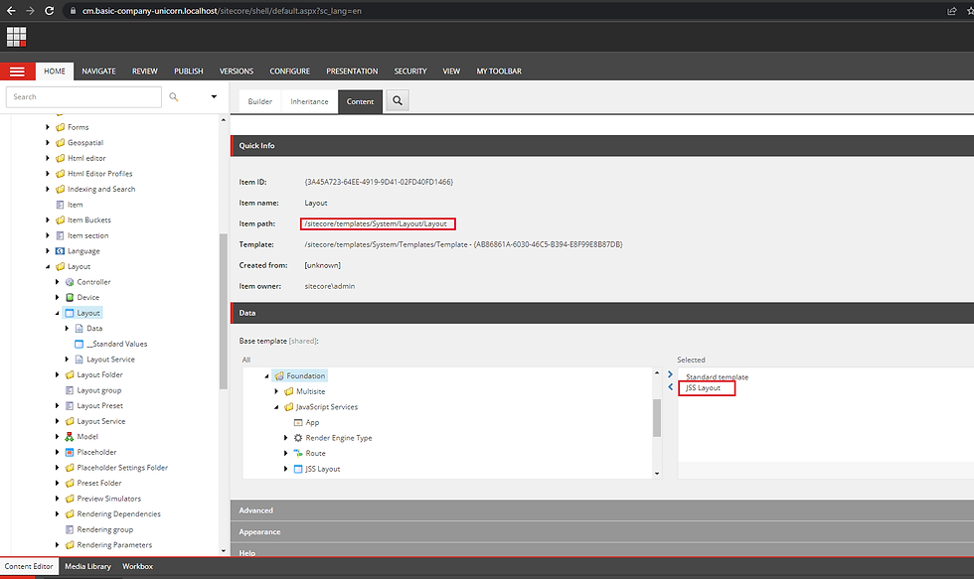This screenshot has height=579, width=974.
Task: Click the base template list scrollbar thumb
Action: point(657,418)
